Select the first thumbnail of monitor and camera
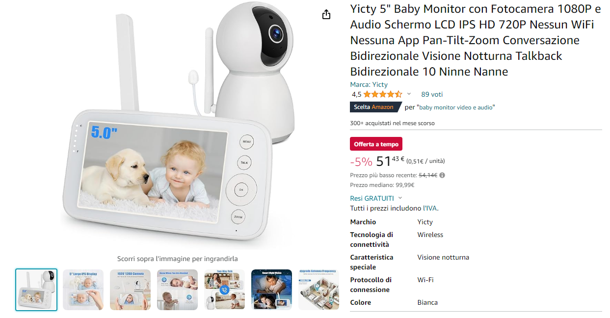The height and width of the screenshot is (318, 610). click(36, 290)
